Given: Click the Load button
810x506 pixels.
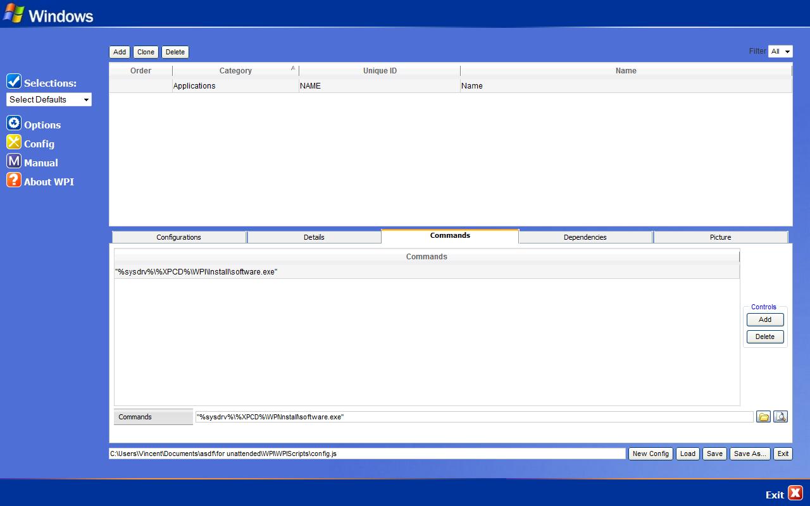Looking at the screenshot, I should [688, 454].
